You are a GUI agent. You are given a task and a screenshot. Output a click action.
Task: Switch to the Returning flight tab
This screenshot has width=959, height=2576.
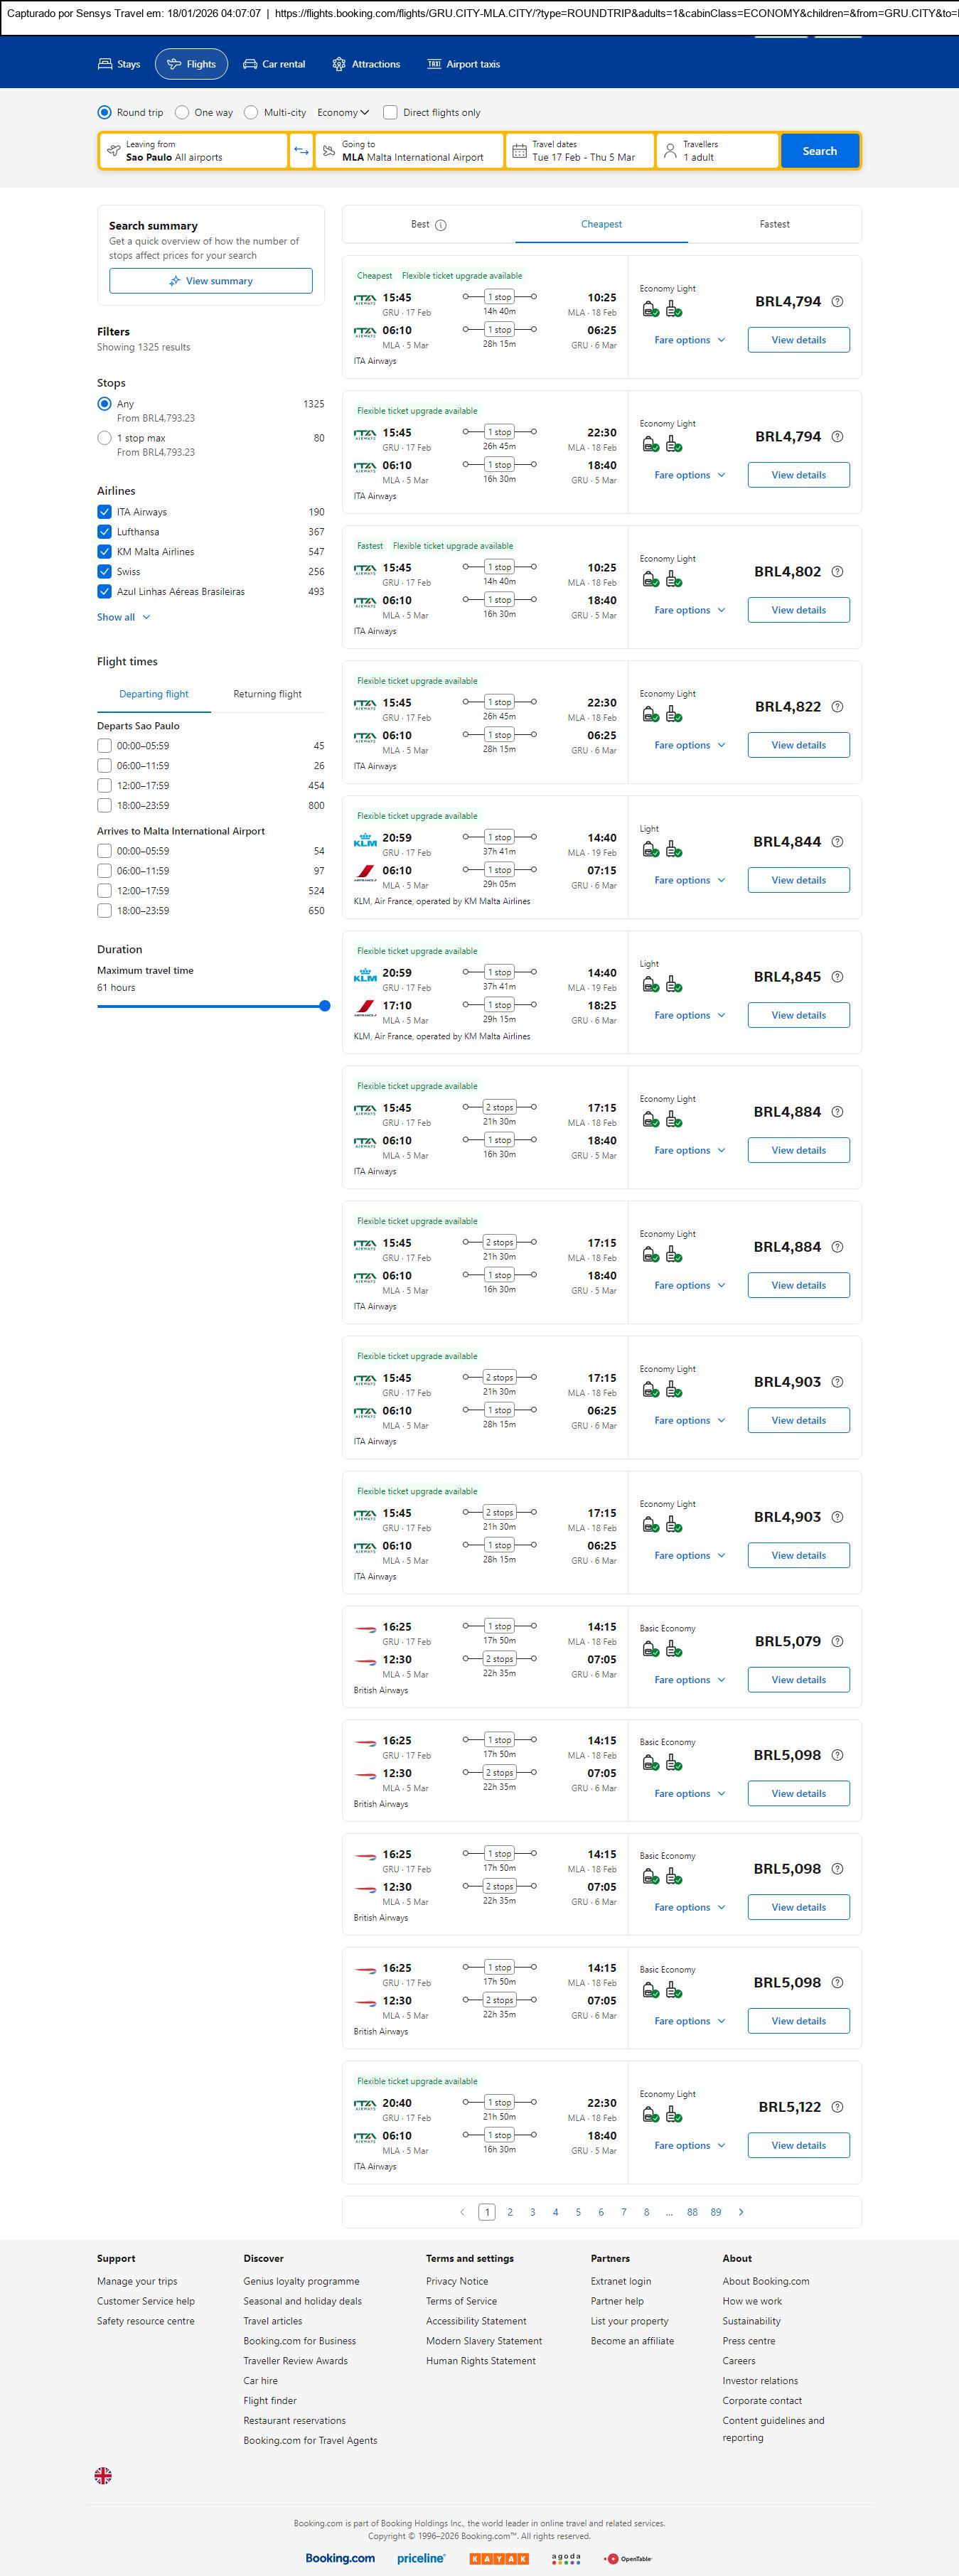(267, 694)
